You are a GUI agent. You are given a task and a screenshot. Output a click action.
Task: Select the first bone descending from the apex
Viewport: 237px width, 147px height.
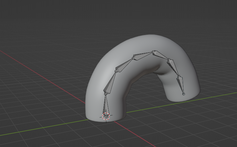(x=161, y=55)
